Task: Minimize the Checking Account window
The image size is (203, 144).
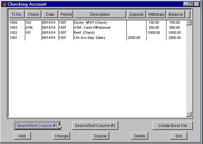Action: tap(186, 4)
